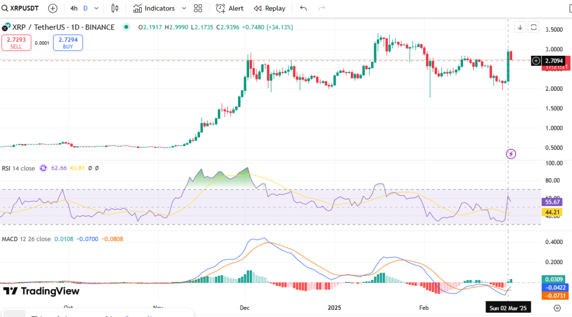Toggle the maximize chart pane icon
The image size is (572, 317).
tap(534, 27)
